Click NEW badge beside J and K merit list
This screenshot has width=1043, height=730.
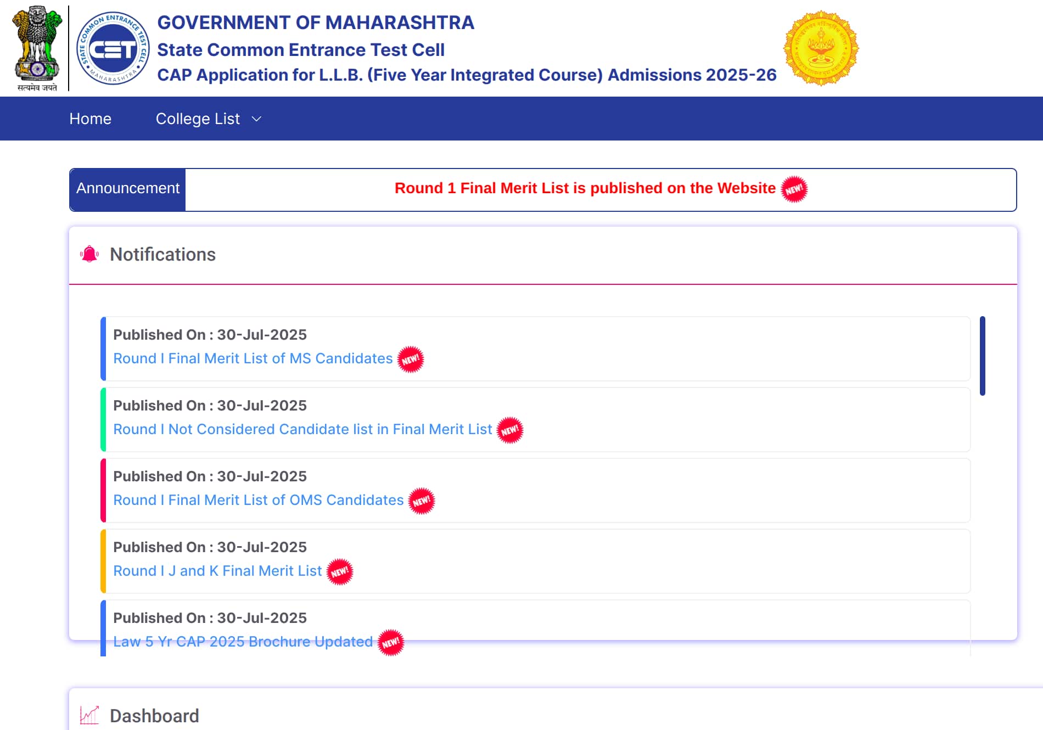(x=340, y=572)
